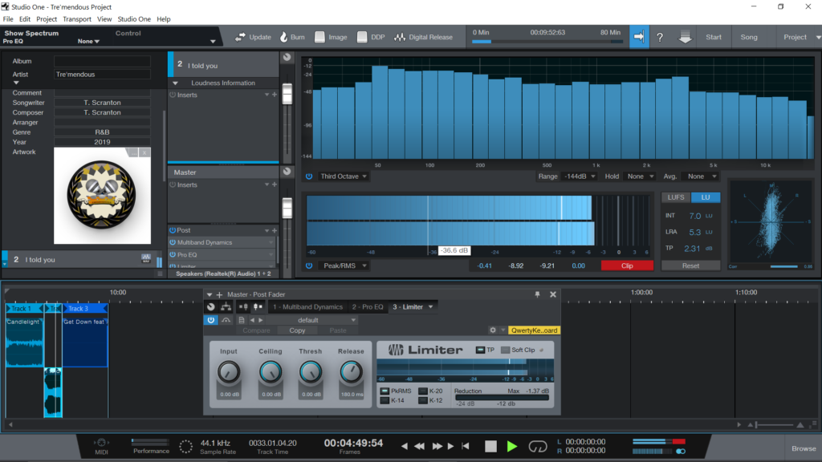This screenshot has width=822, height=462.
Task: Click the waveform icon on I told you row
Action: point(146,259)
